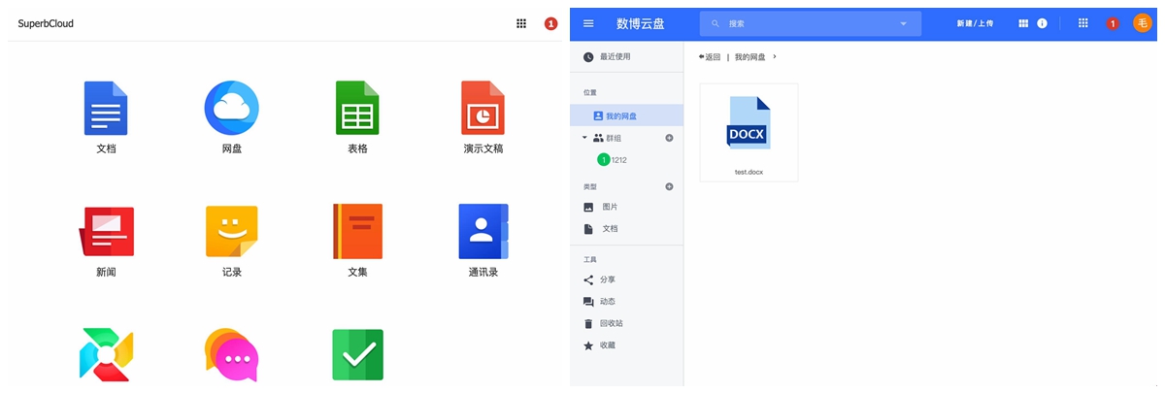Open the chat bubbles app icon
The width and height of the screenshot is (1165, 393).
tap(231, 355)
